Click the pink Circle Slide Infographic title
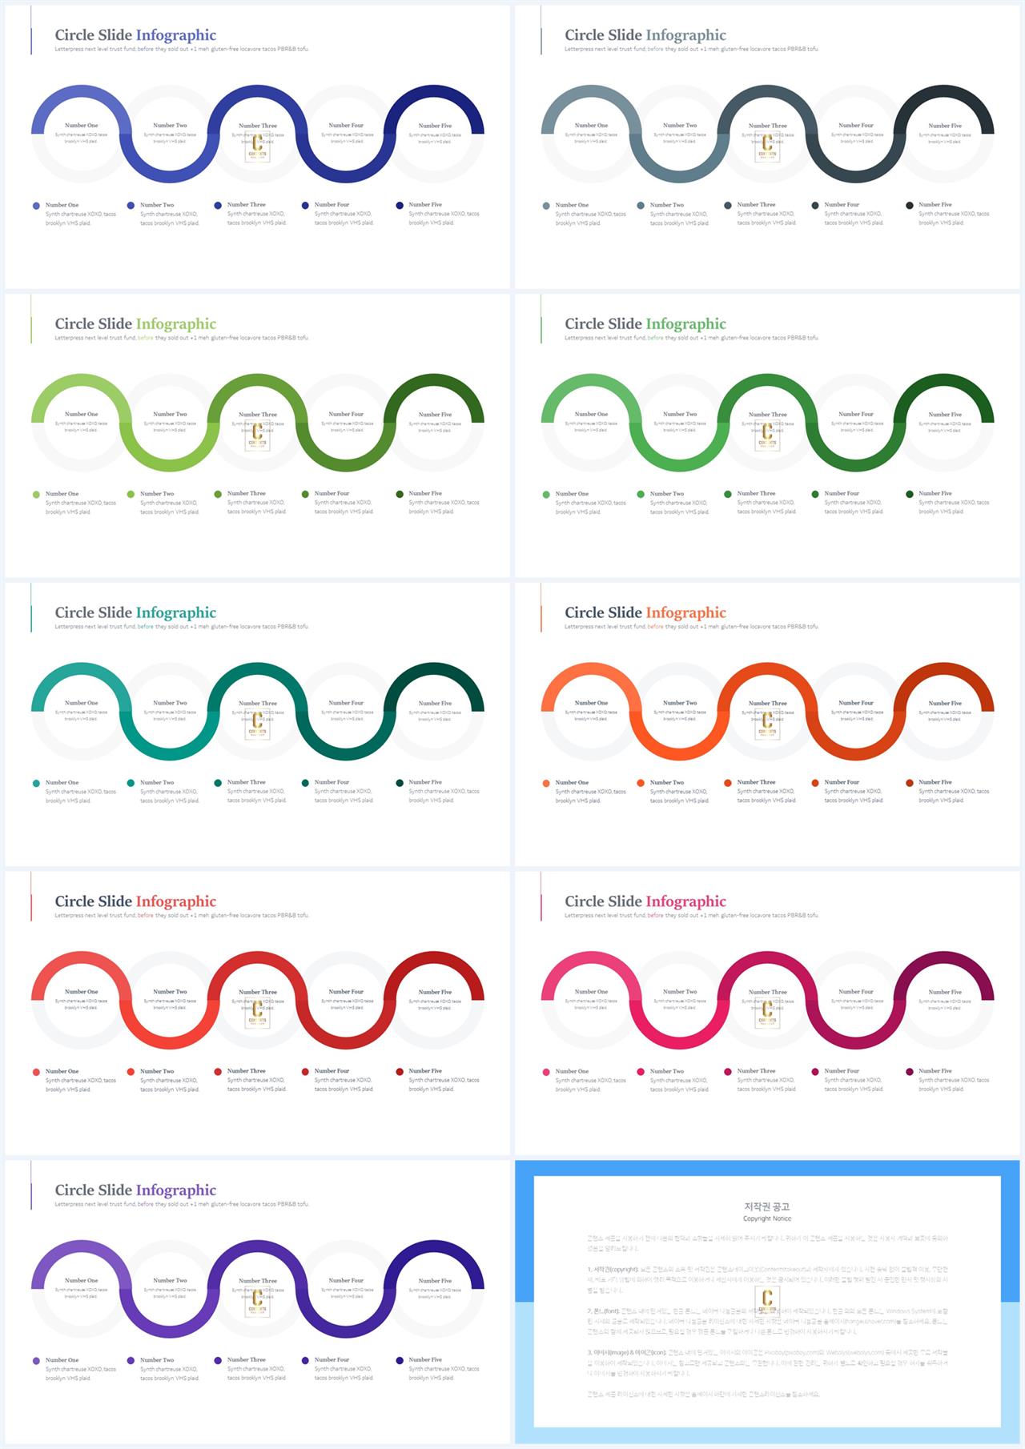The image size is (1025, 1449). coord(645,901)
